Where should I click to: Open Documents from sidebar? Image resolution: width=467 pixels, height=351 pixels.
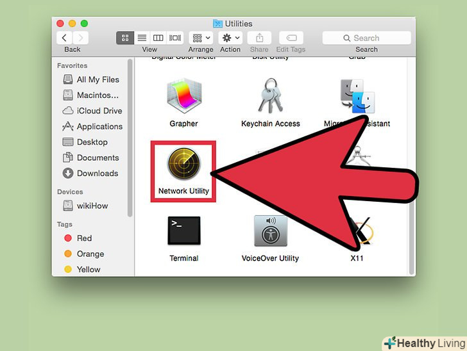pyautogui.click(x=91, y=158)
